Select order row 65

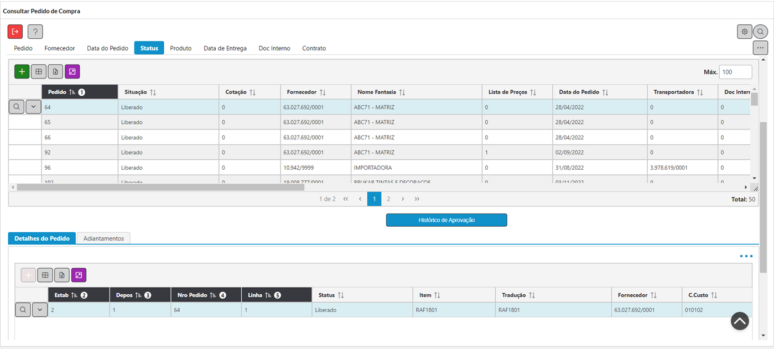379,122
